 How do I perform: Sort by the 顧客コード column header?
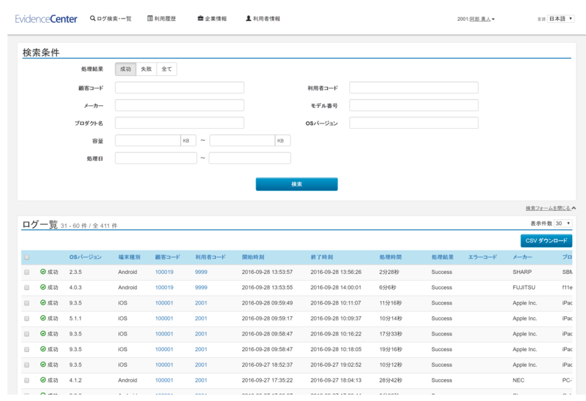click(x=168, y=257)
